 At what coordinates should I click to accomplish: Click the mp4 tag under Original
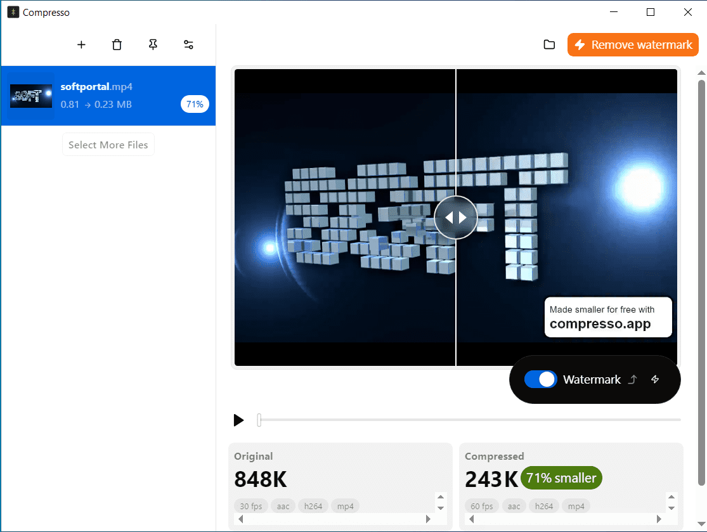tap(346, 506)
